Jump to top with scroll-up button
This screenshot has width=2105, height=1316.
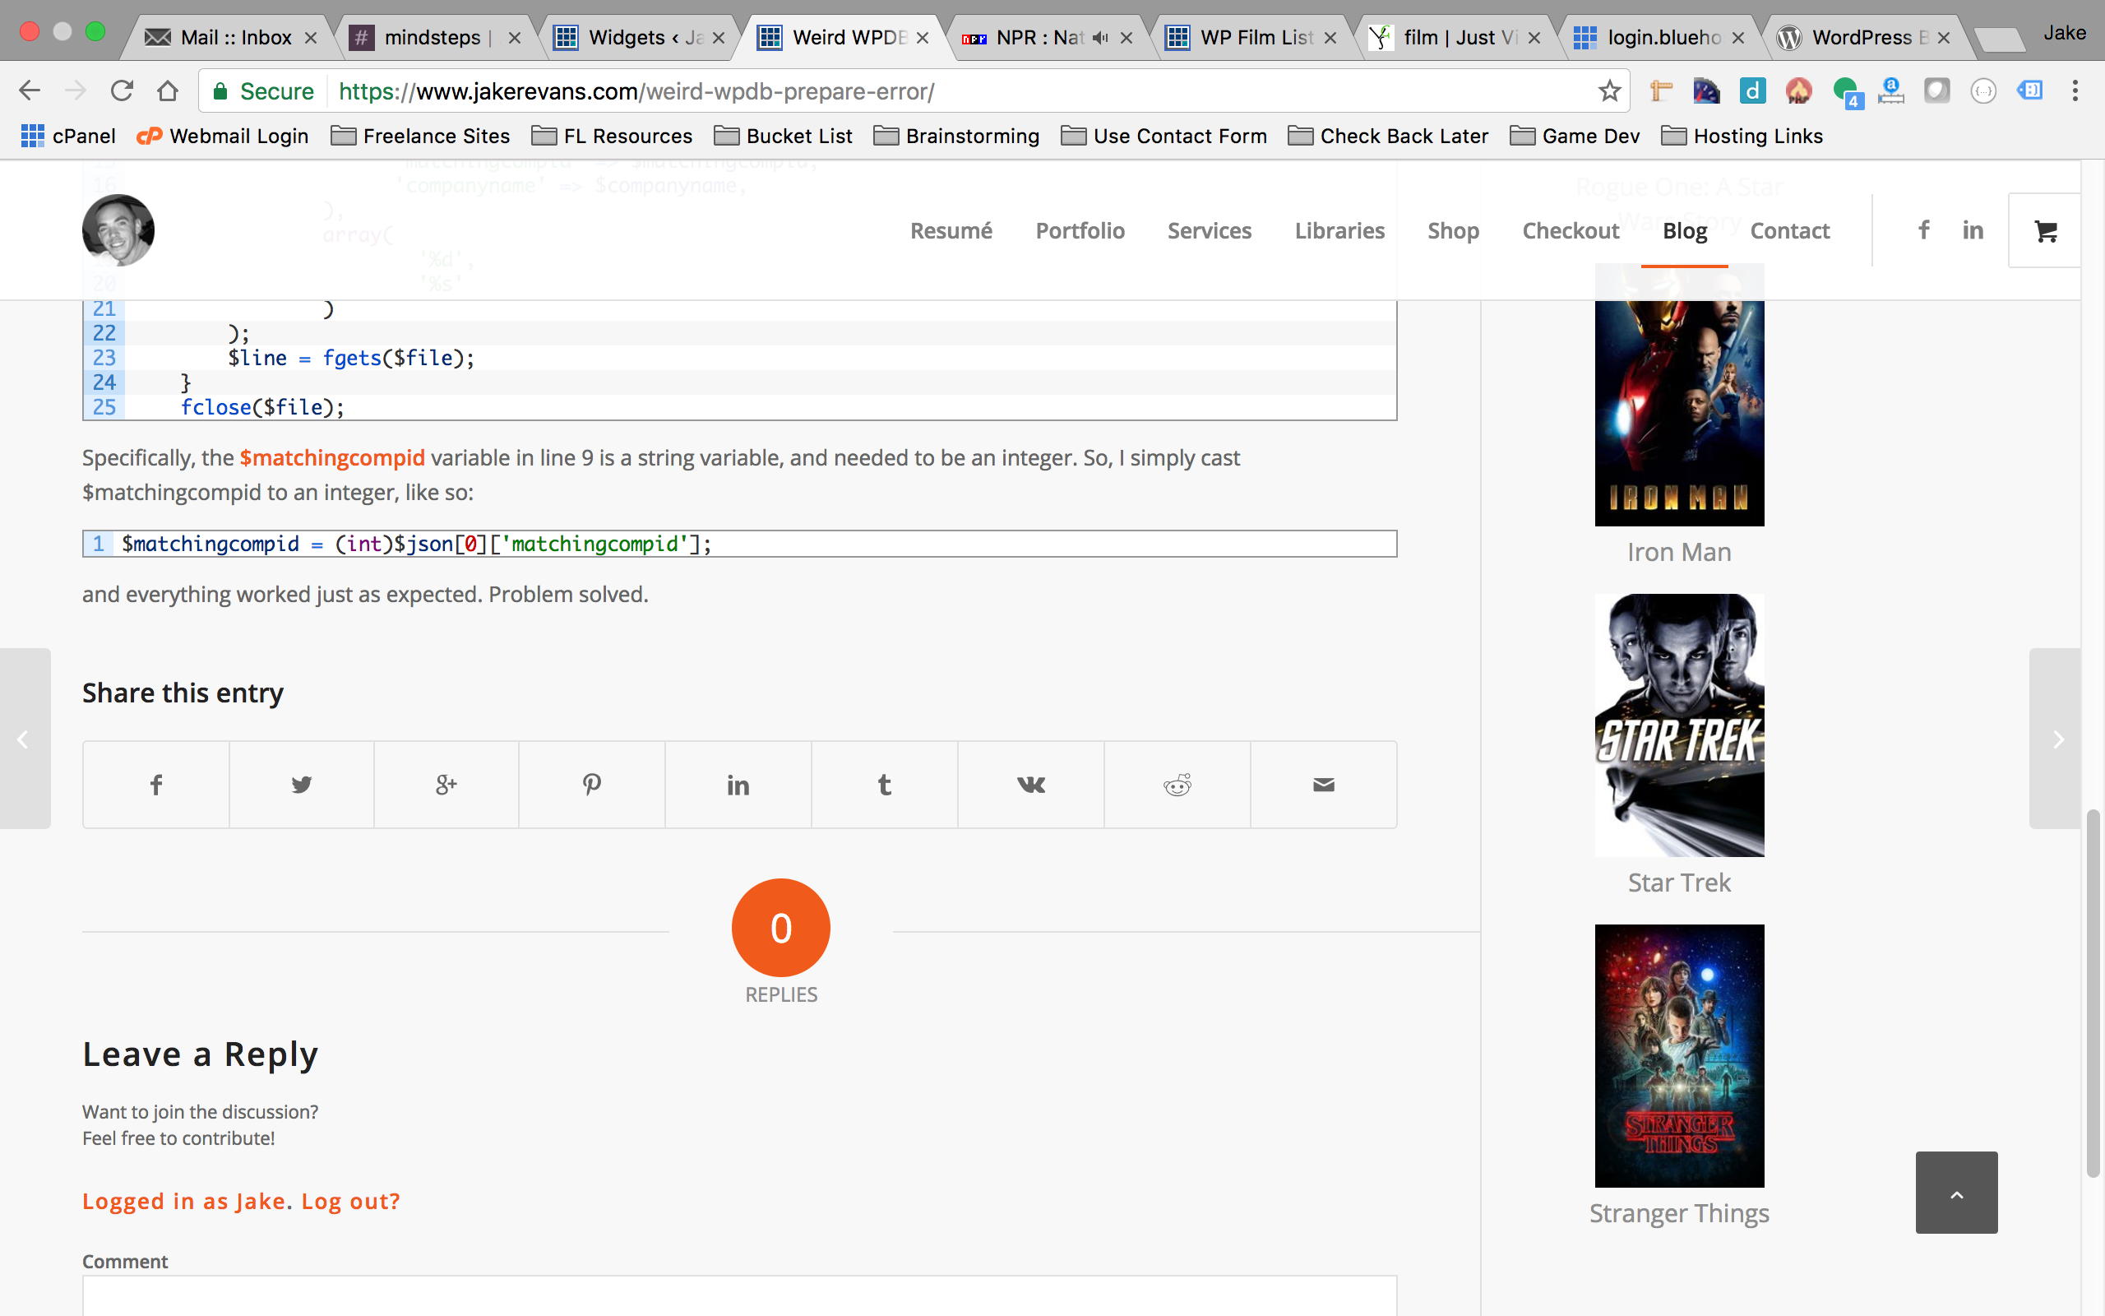point(1956,1193)
